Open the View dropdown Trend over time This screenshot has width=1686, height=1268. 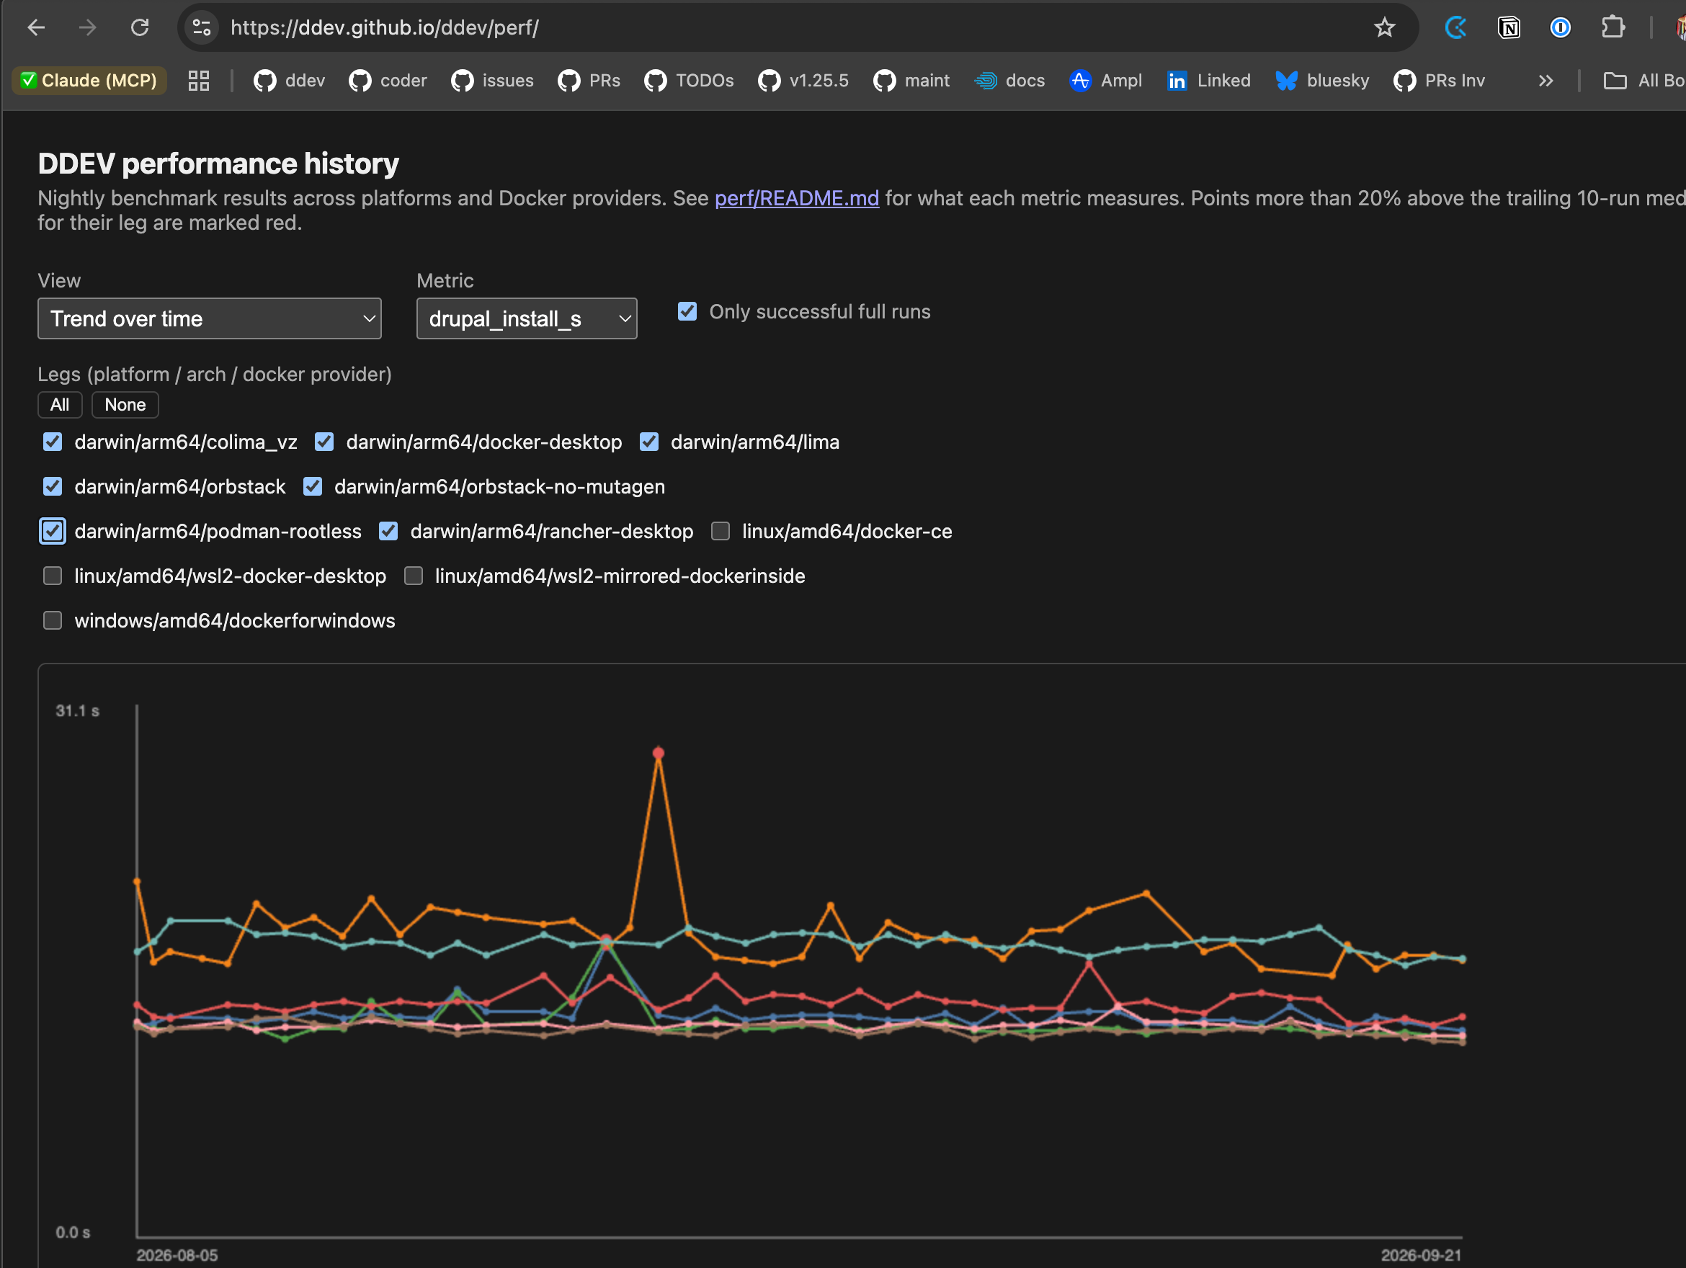point(209,318)
